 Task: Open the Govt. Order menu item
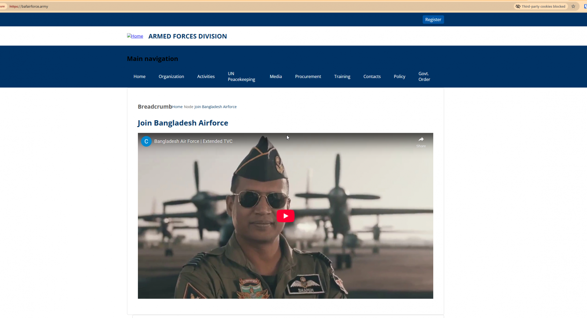pos(424,77)
